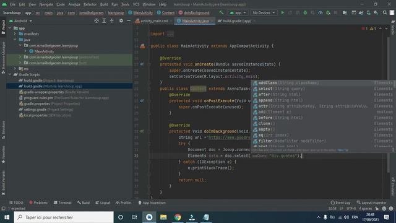This screenshot has height=223, width=396.
Task: Open the SDK Manager icon
Action: pyautogui.click(x=376, y=12)
